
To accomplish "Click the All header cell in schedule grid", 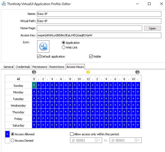I will (x=18, y=79).
